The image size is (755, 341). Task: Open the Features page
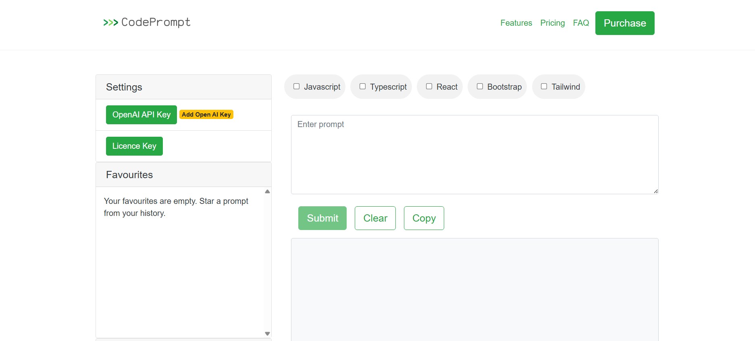click(x=516, y=23)
